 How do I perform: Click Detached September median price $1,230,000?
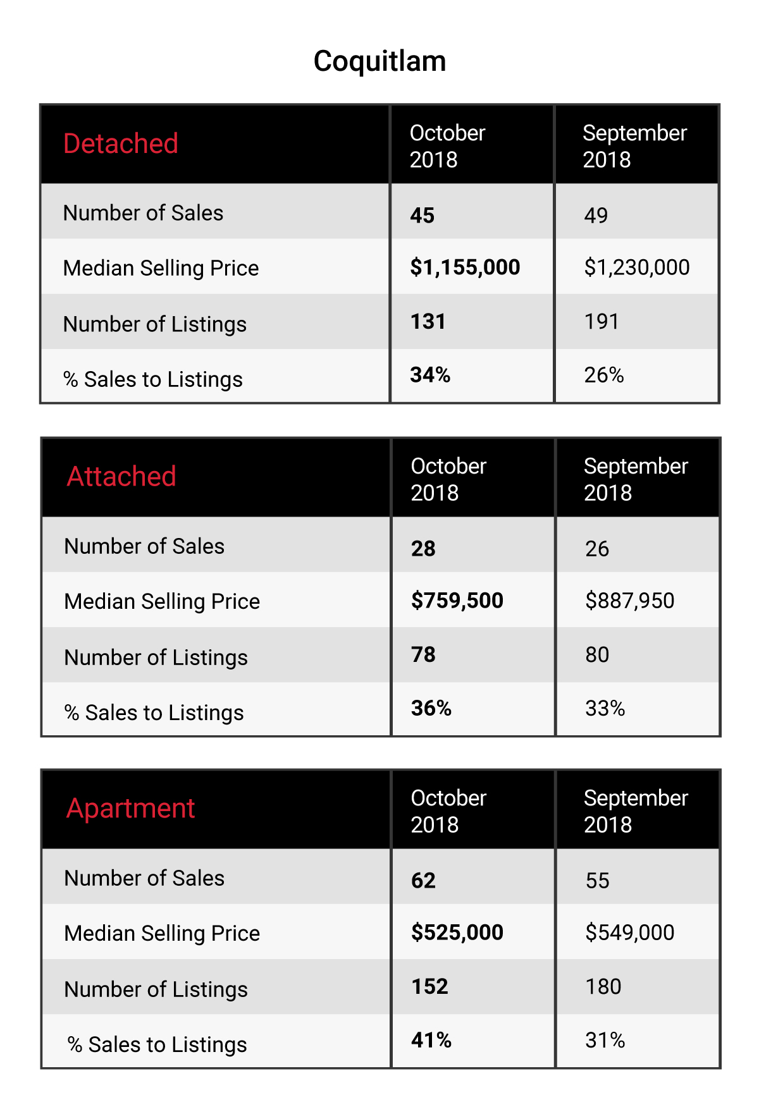pos(637,267)
